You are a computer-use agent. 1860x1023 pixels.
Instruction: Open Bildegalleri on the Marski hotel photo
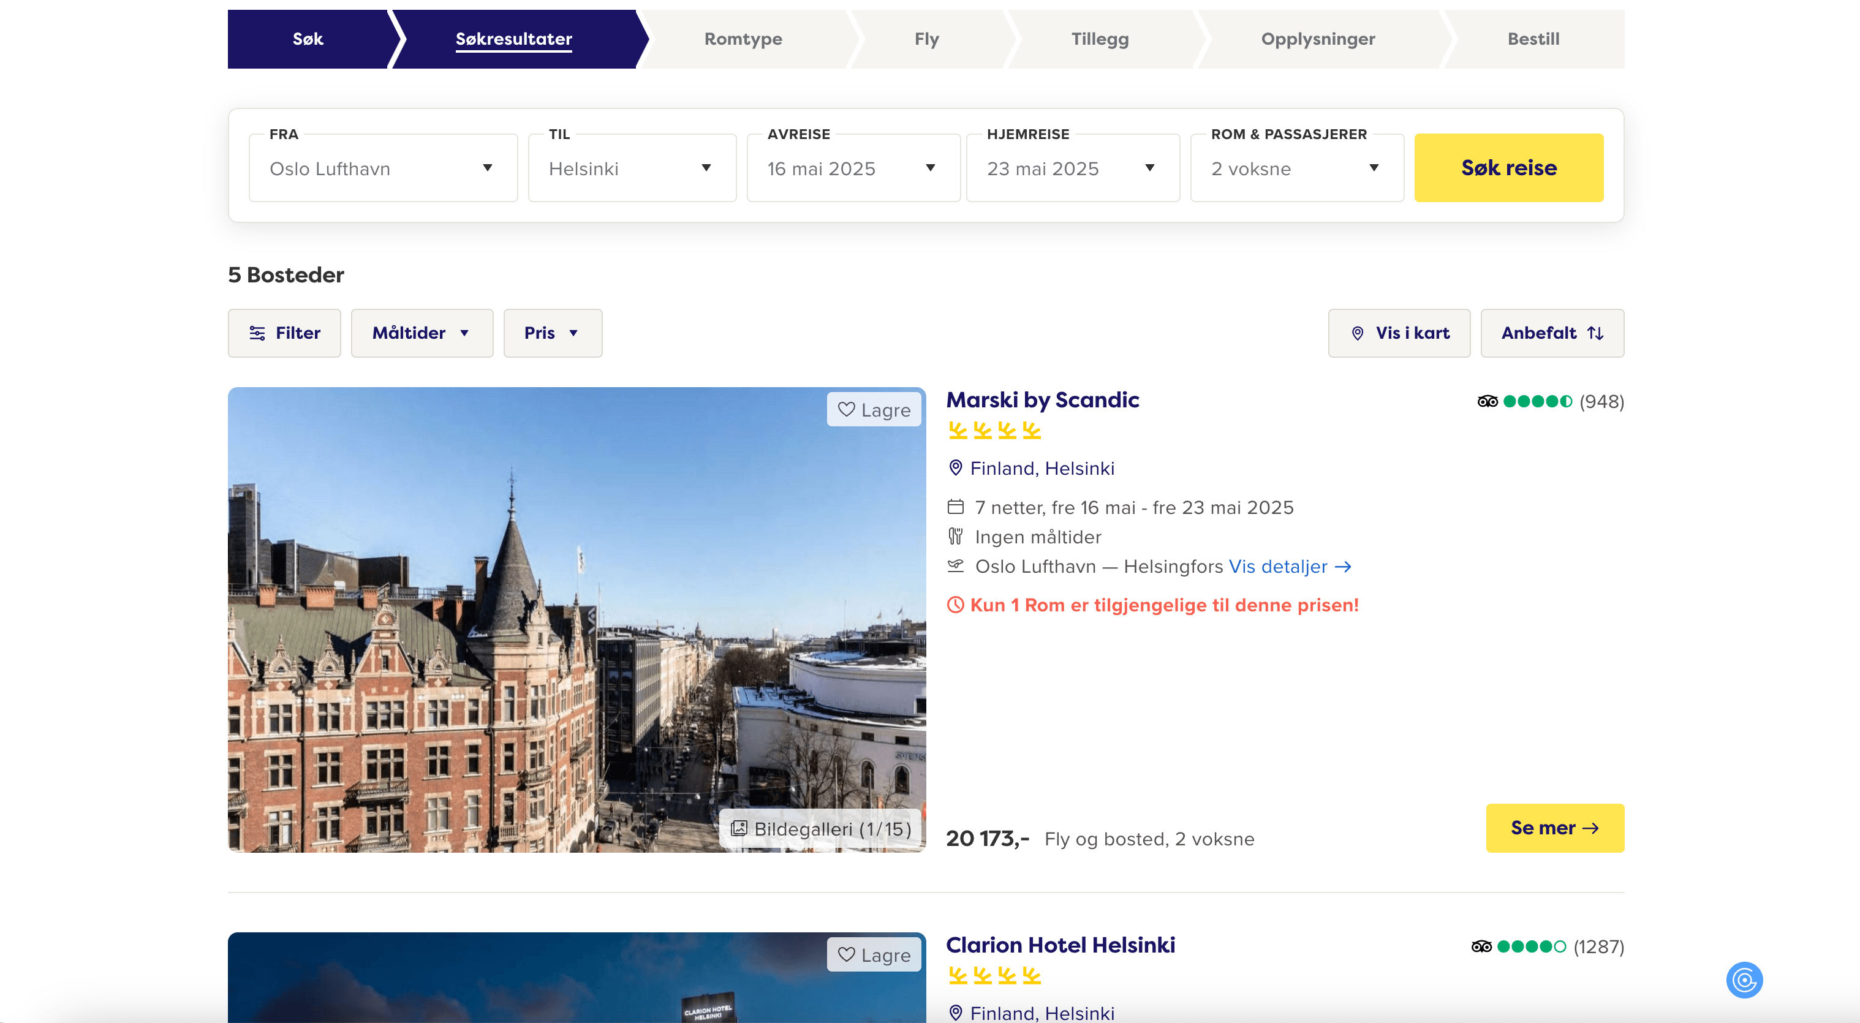(x=821, y=828)
